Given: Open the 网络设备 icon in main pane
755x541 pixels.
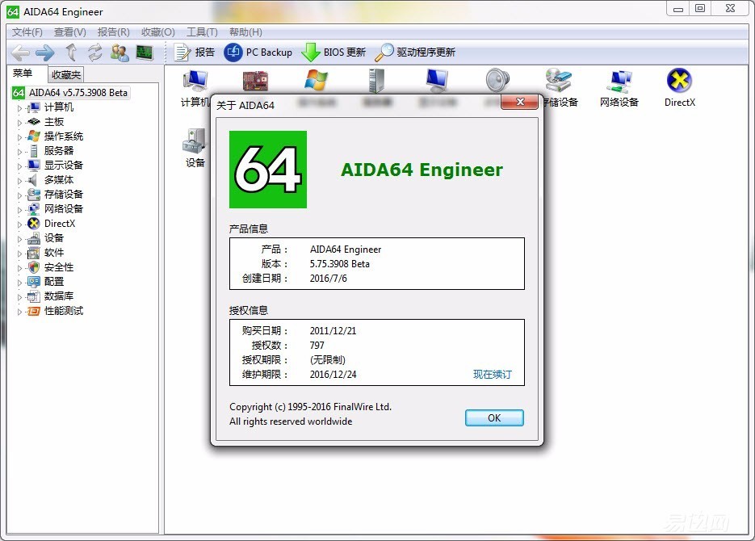Looking at the screenshot, I should 619,88.
